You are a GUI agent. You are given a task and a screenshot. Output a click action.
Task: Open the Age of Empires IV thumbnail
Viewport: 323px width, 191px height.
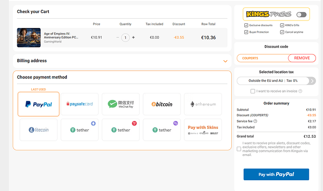coord(29,37)
